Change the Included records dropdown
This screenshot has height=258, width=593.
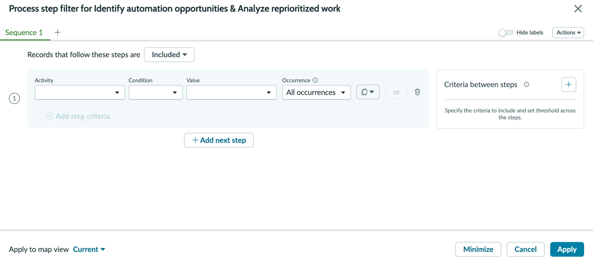coord(169,55)
